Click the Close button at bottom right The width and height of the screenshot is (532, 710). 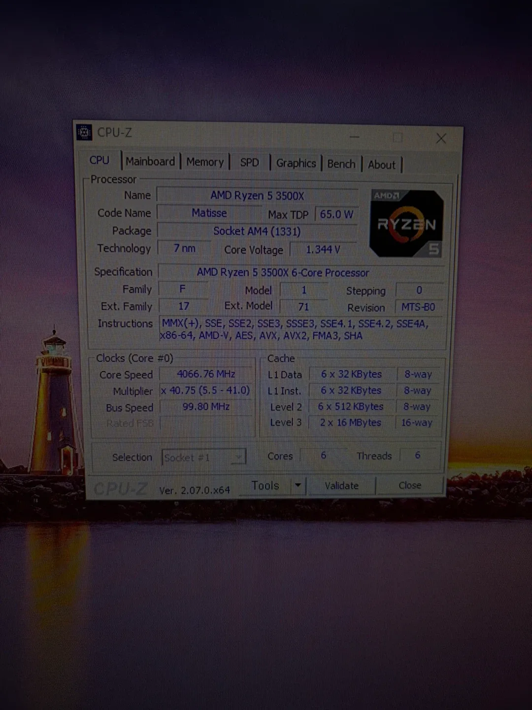click(409, 486)
